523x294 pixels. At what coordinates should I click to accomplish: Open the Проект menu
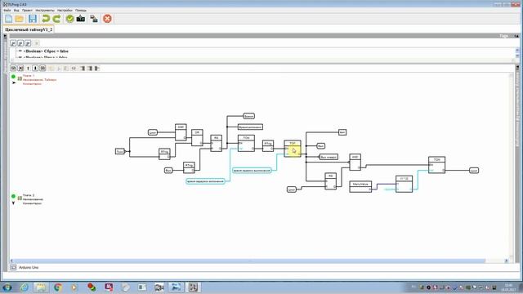click(x=27, y=11)
